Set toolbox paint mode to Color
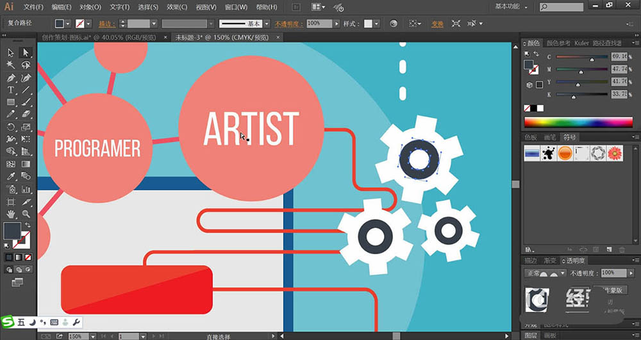Screen dimensions: 641x340 pos(9,257)
